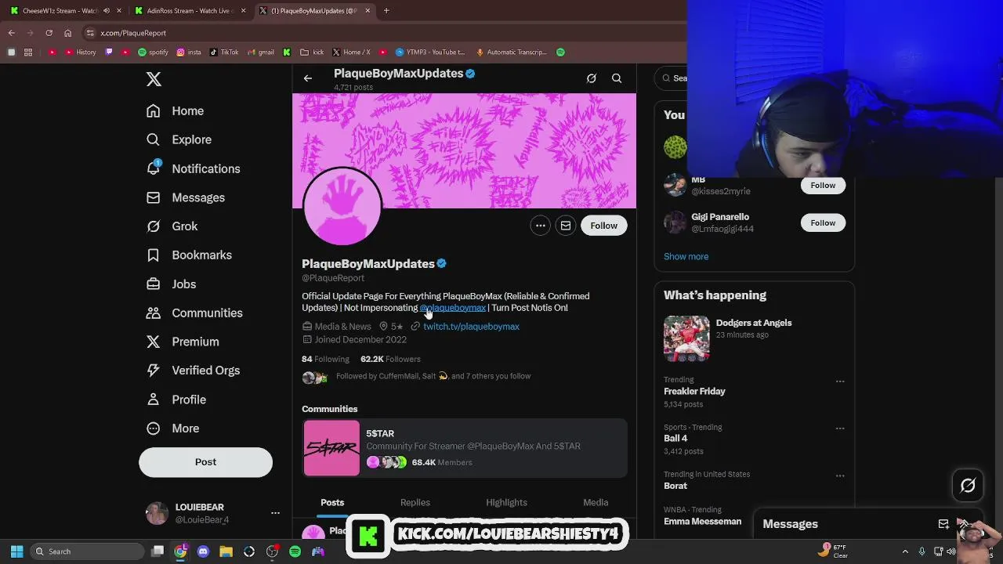This screenshot has width=1003, height=564.
Task: Open Freakler Friday trend
Action: pos(694,392)
